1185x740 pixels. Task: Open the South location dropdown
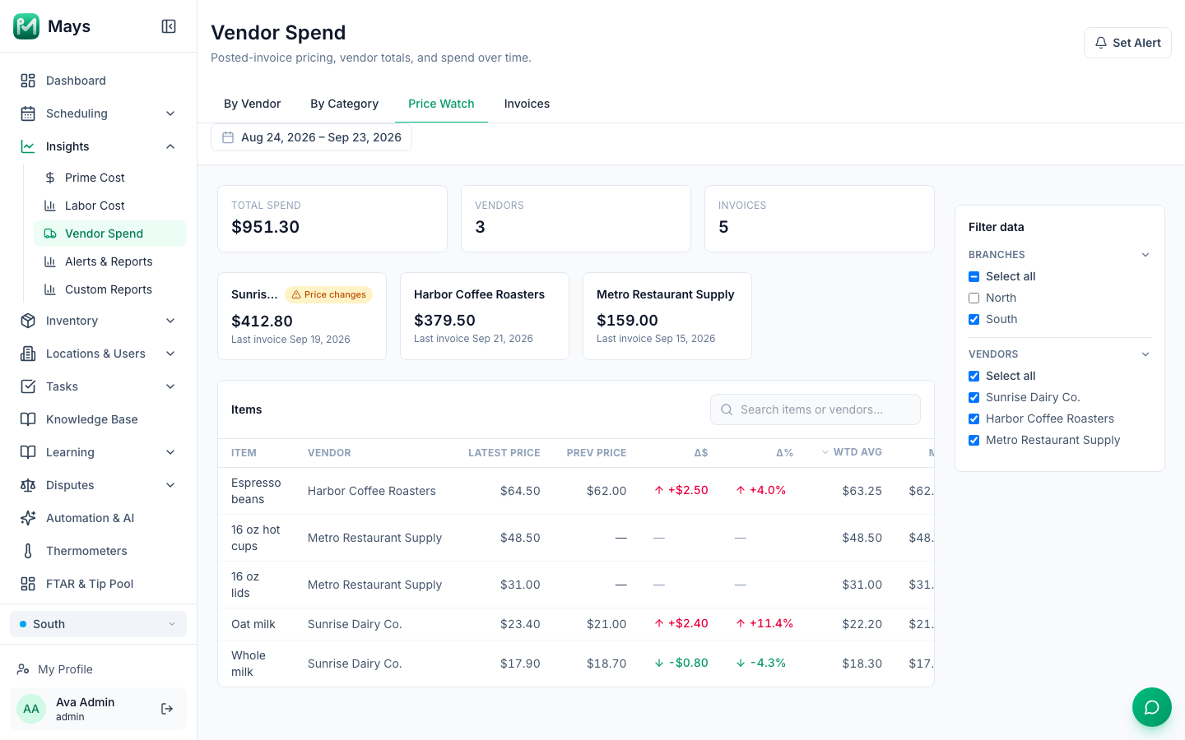(x=98, y=624)
